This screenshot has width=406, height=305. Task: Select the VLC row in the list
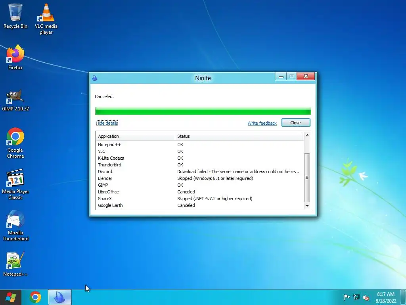tap(199, 151)
